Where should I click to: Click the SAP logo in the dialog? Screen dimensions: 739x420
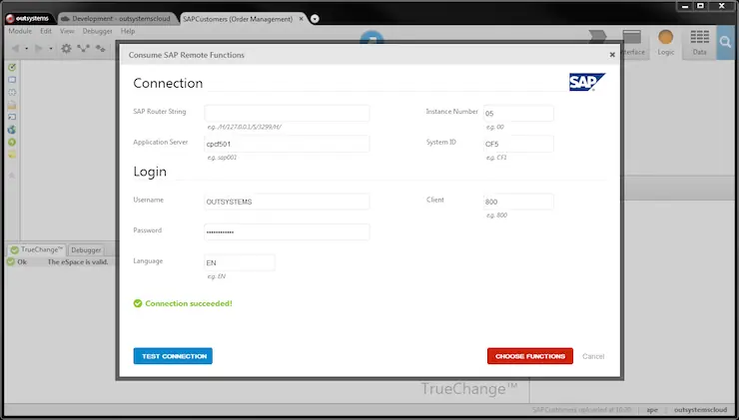tap(587, 82)
